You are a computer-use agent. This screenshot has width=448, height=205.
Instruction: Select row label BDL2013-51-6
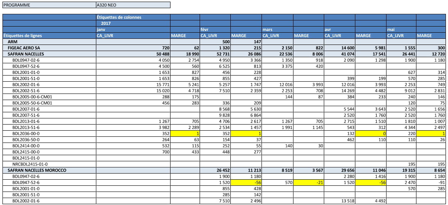[50, 127]
